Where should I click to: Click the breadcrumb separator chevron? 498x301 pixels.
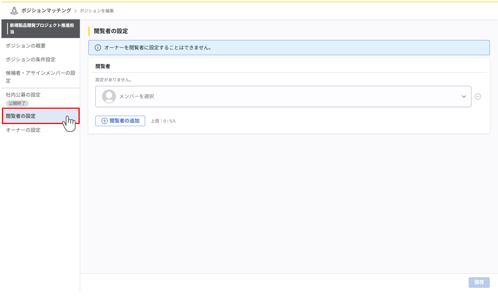[x=75, y=11]
